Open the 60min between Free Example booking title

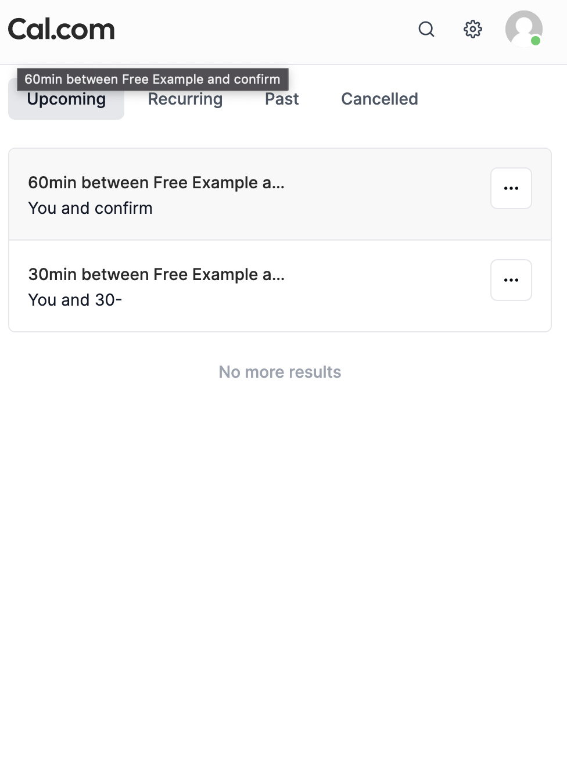(x=156, y=182)
